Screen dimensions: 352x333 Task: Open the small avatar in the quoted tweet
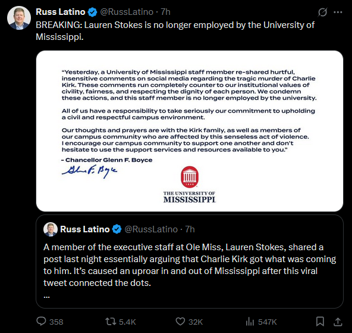pos(51,229)
